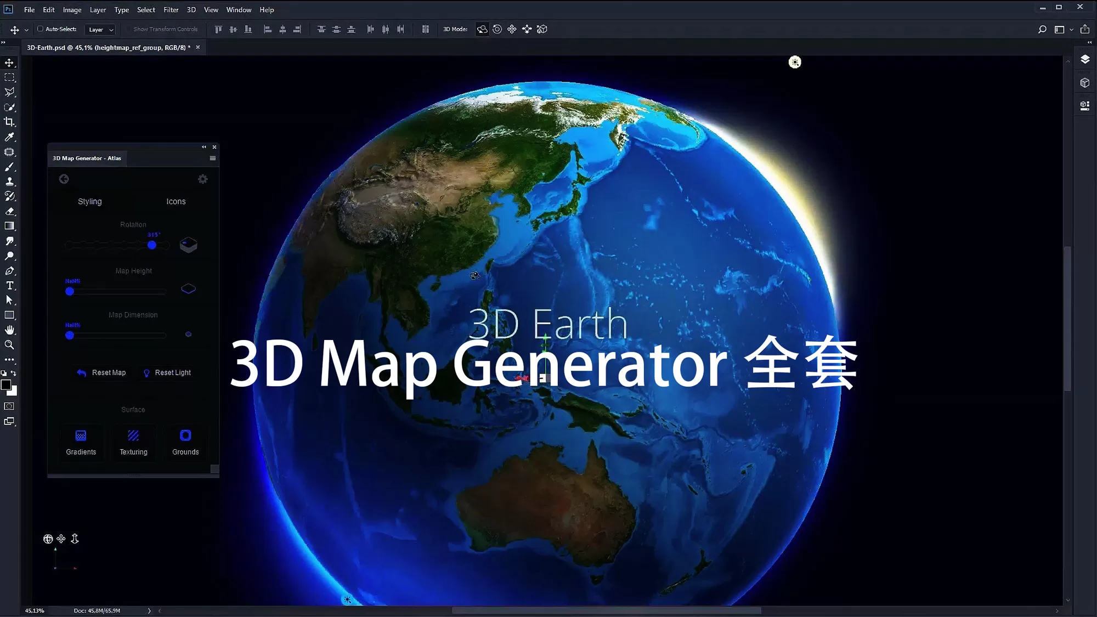Open the settings gear in Atlas panel
Viewport: 1097px width, 617px height.
pos(203,179)
